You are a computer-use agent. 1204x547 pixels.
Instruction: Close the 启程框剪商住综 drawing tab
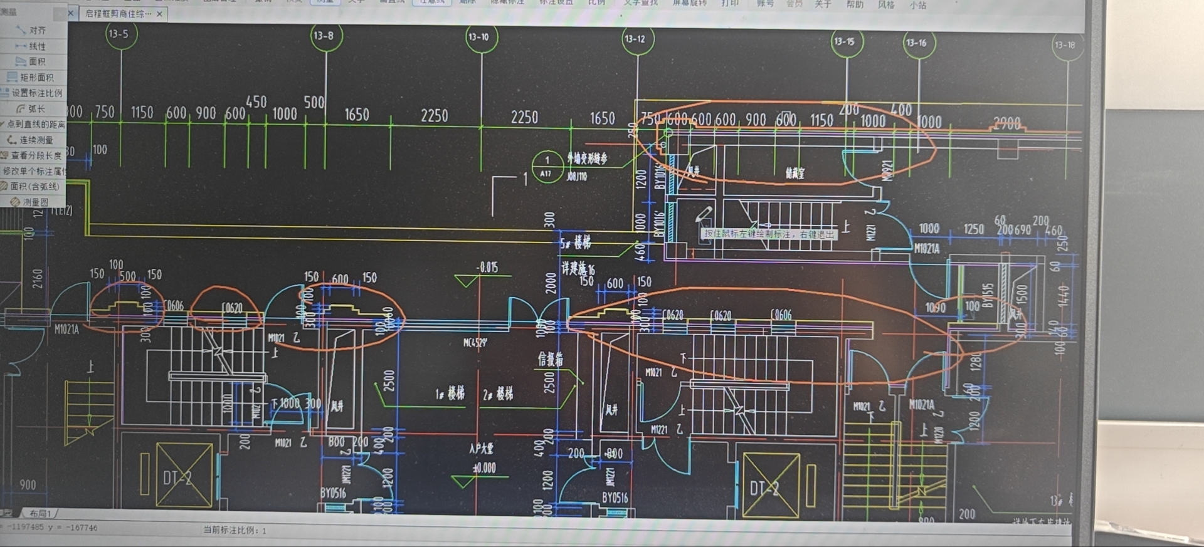tap(159, 14)
